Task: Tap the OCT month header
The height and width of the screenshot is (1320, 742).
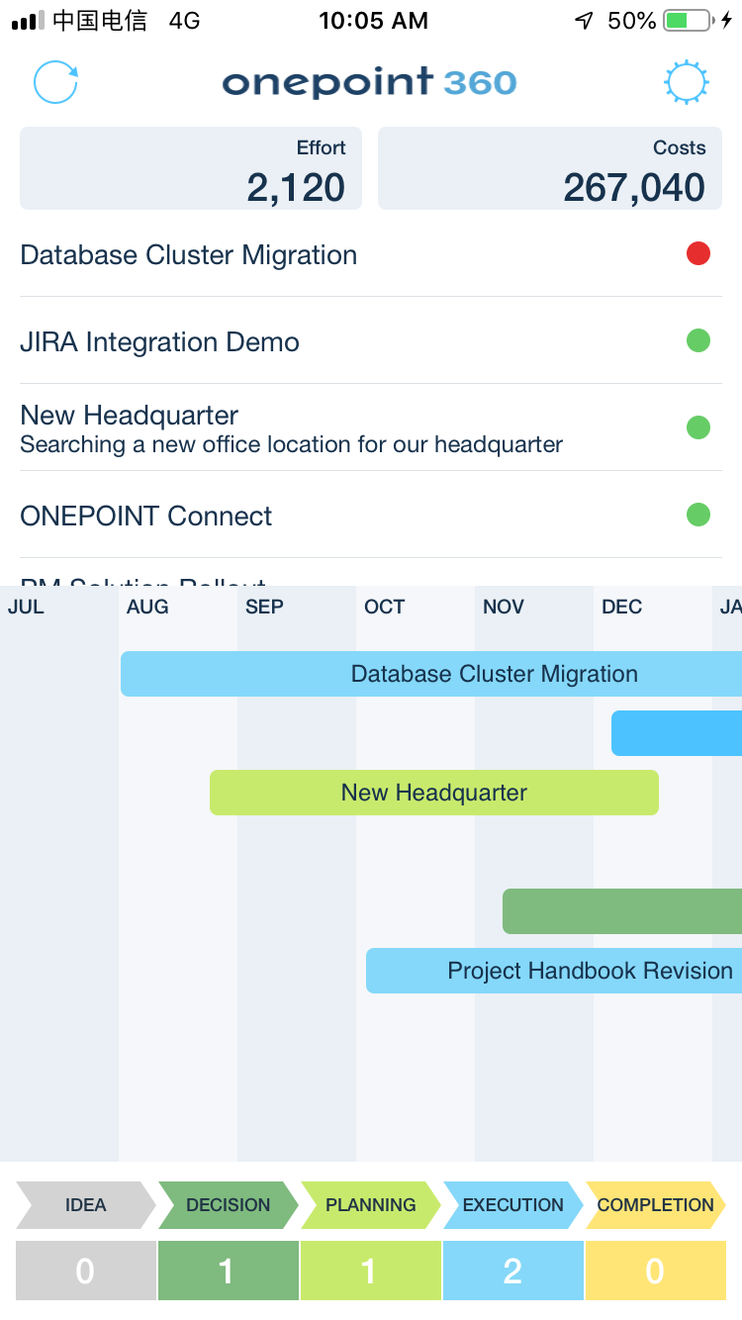Action: (x=385, y=608)
